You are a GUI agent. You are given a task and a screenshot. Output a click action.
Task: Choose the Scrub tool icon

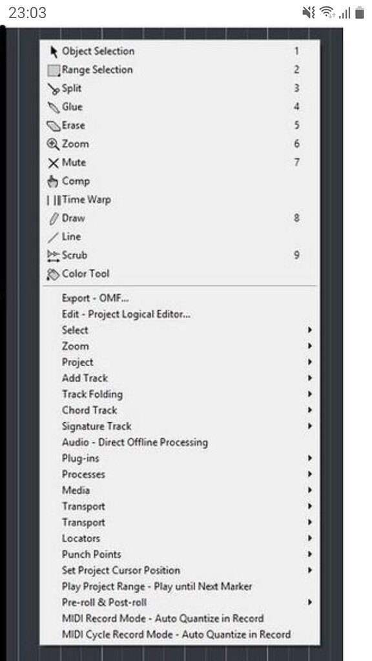[54, 256]
